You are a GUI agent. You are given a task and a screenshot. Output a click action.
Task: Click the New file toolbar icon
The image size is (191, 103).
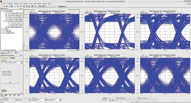coord(2,6)
